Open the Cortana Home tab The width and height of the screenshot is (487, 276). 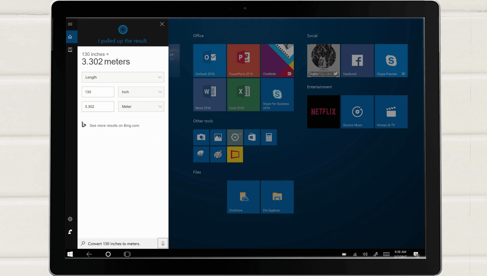[70, 37]
